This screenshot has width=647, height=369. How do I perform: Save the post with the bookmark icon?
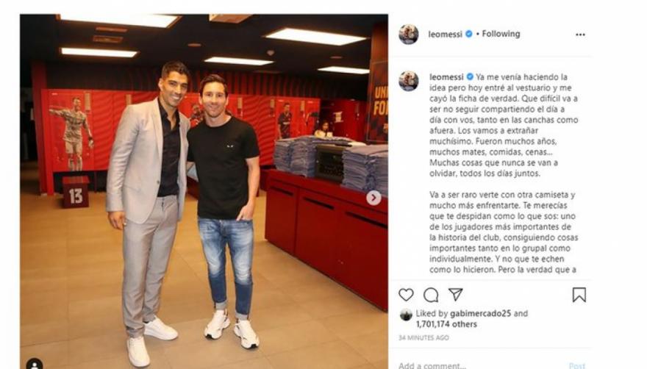pos(579,295)
